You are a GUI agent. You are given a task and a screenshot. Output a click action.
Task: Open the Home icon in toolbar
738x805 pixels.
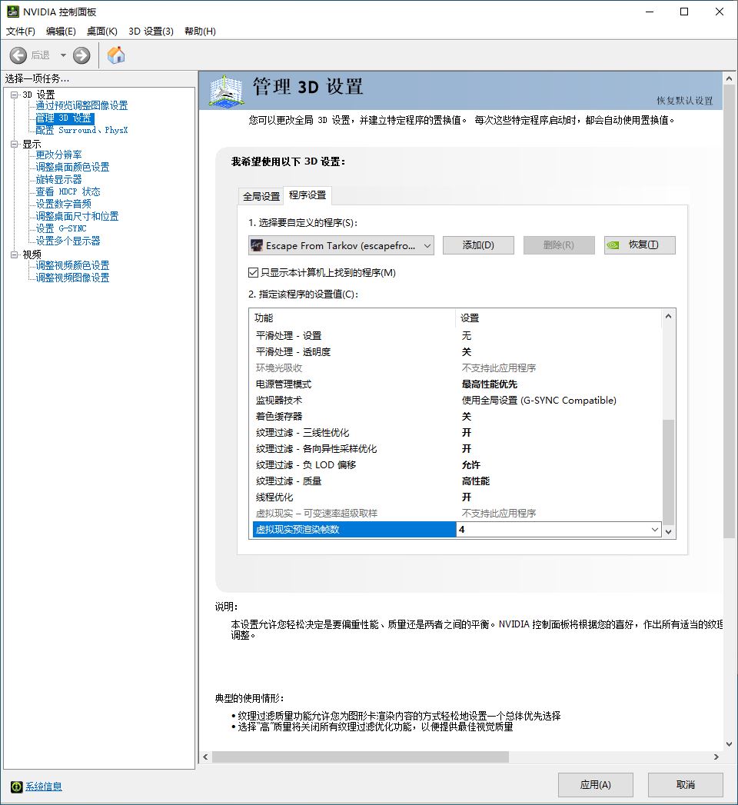pyautogui.click(x=116, y=55)
